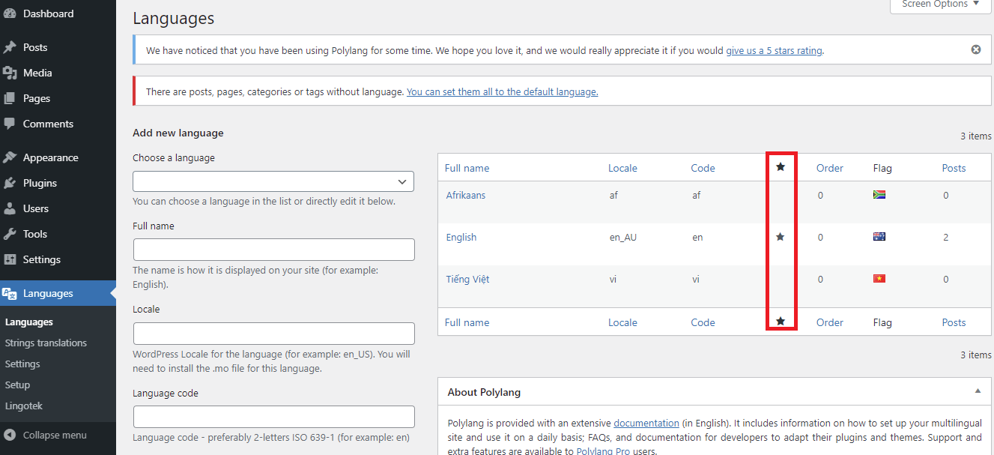Click the Settings sliders icon
994x455 pixels.
pos(10,259)
